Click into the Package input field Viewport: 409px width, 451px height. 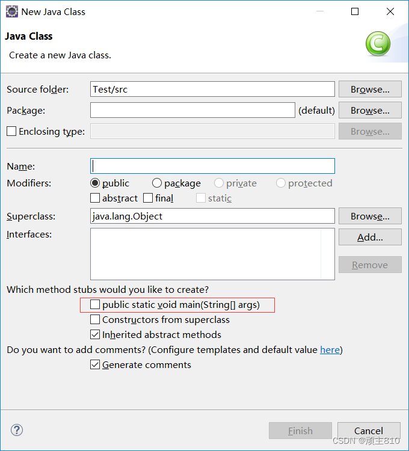pos(192,110)
